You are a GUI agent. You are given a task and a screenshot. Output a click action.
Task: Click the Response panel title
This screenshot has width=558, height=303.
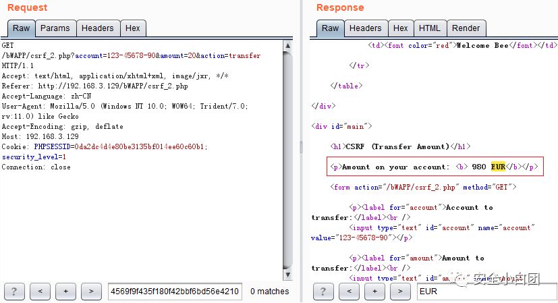click(340, 7)
